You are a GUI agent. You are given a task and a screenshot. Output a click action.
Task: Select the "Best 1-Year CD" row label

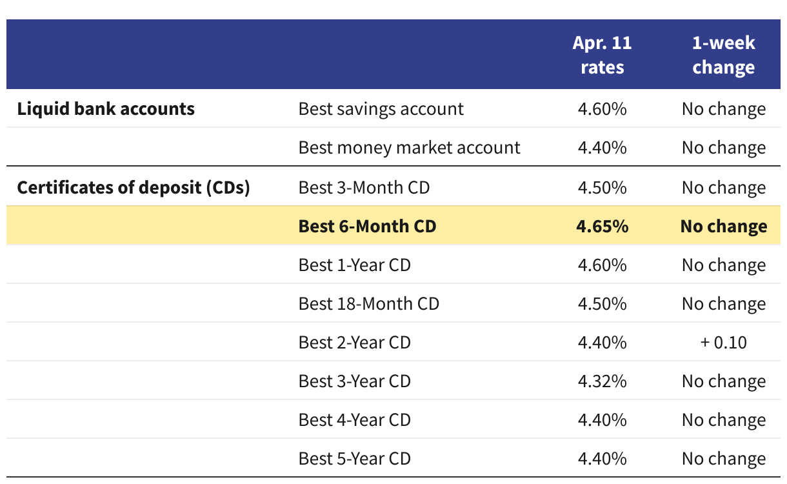point(354,265)
